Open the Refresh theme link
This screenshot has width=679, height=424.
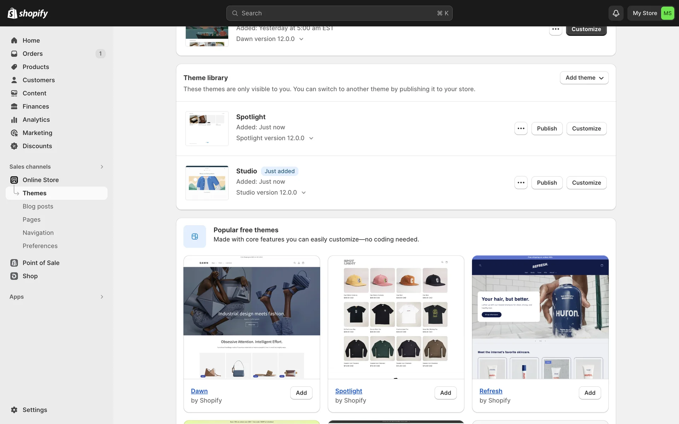[491, 391]
